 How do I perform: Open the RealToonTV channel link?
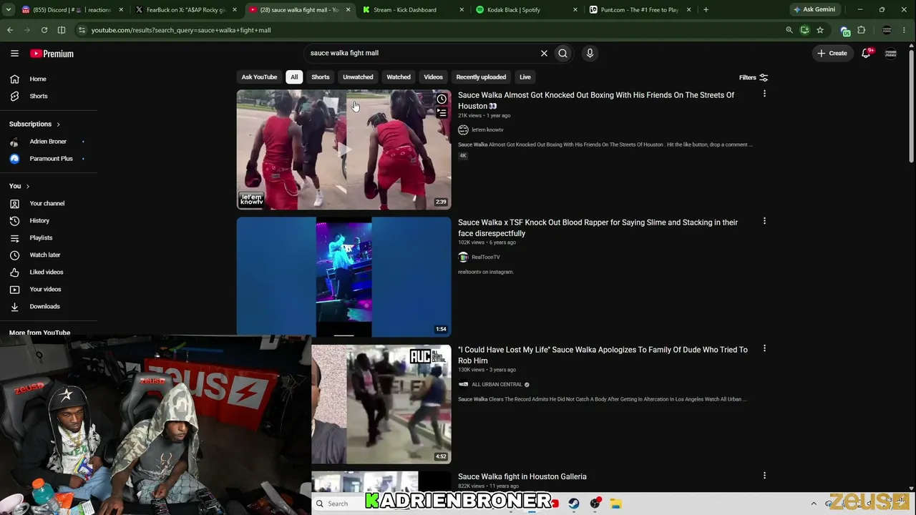(x=486, y=257)
